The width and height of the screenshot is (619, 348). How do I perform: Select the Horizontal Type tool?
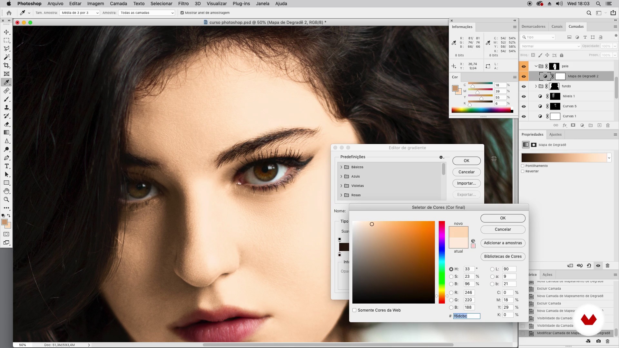pyautogui.click(x=6, y=166)
